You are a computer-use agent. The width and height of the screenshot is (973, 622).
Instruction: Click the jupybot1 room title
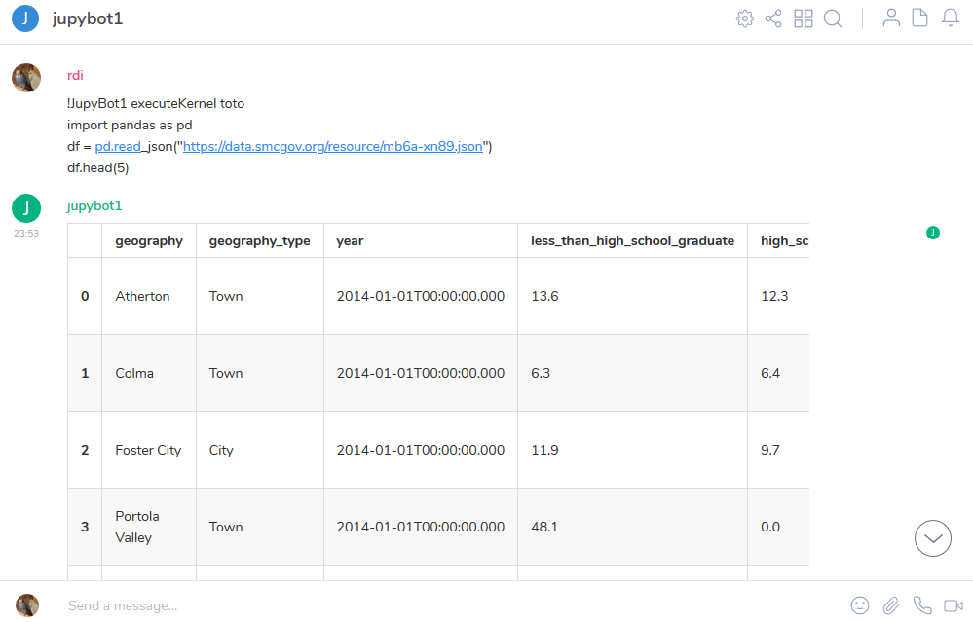coord(88,18)
